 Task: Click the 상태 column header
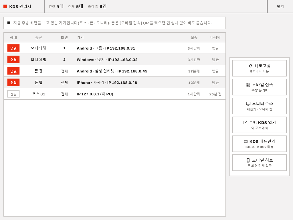pos(13,38)
